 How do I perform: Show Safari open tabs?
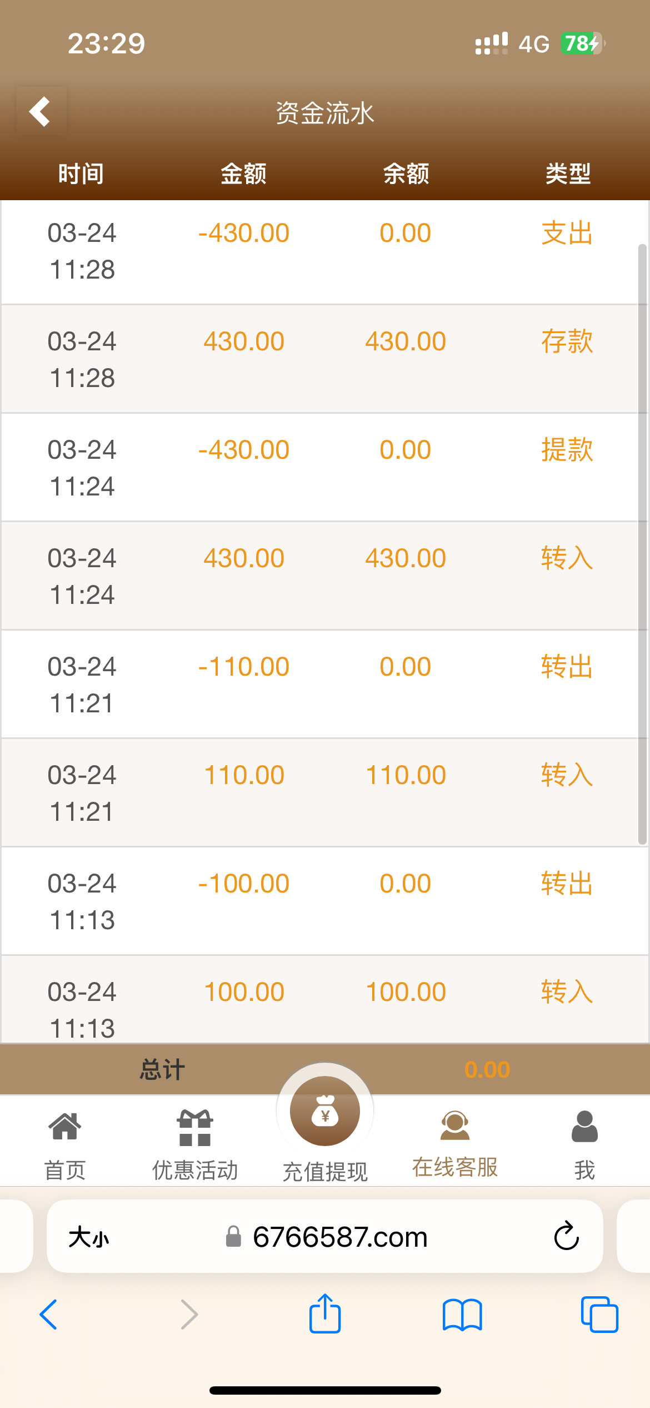599,1315
